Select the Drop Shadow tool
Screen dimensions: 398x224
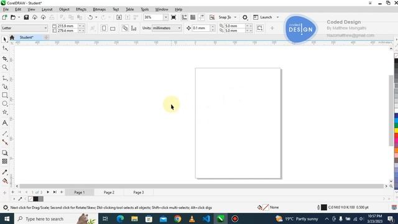click(x=4, y=152)
